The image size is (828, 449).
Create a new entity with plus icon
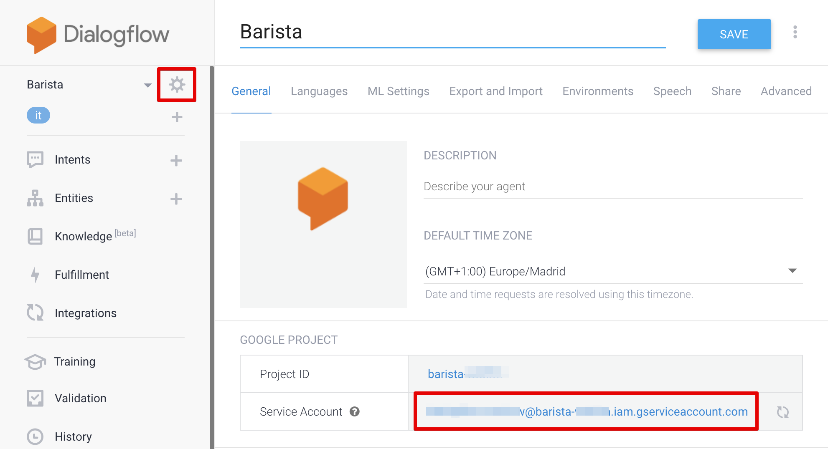tap(176, 199)
